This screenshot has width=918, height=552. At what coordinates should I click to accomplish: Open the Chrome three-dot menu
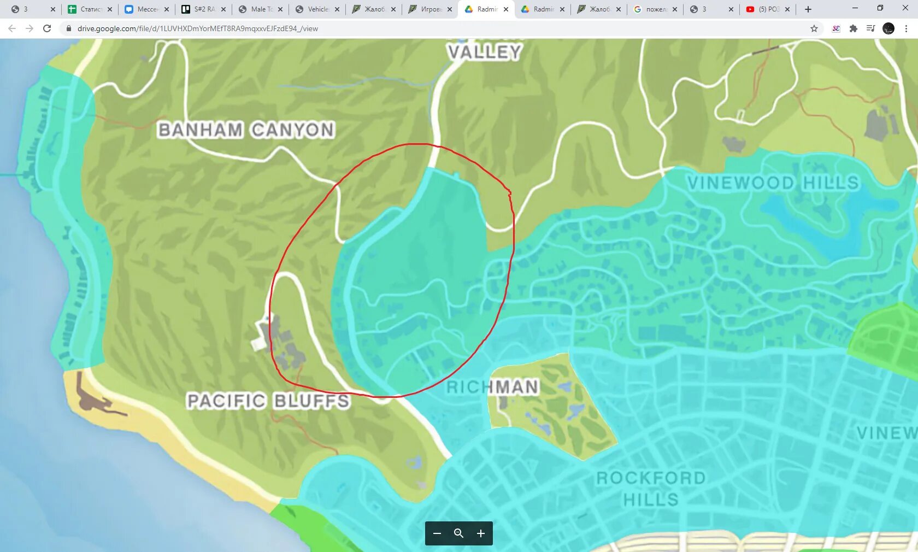click(907, 28)
